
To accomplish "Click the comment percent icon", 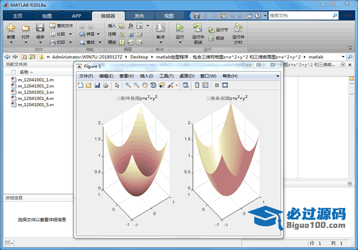I will tap(122, 34).
